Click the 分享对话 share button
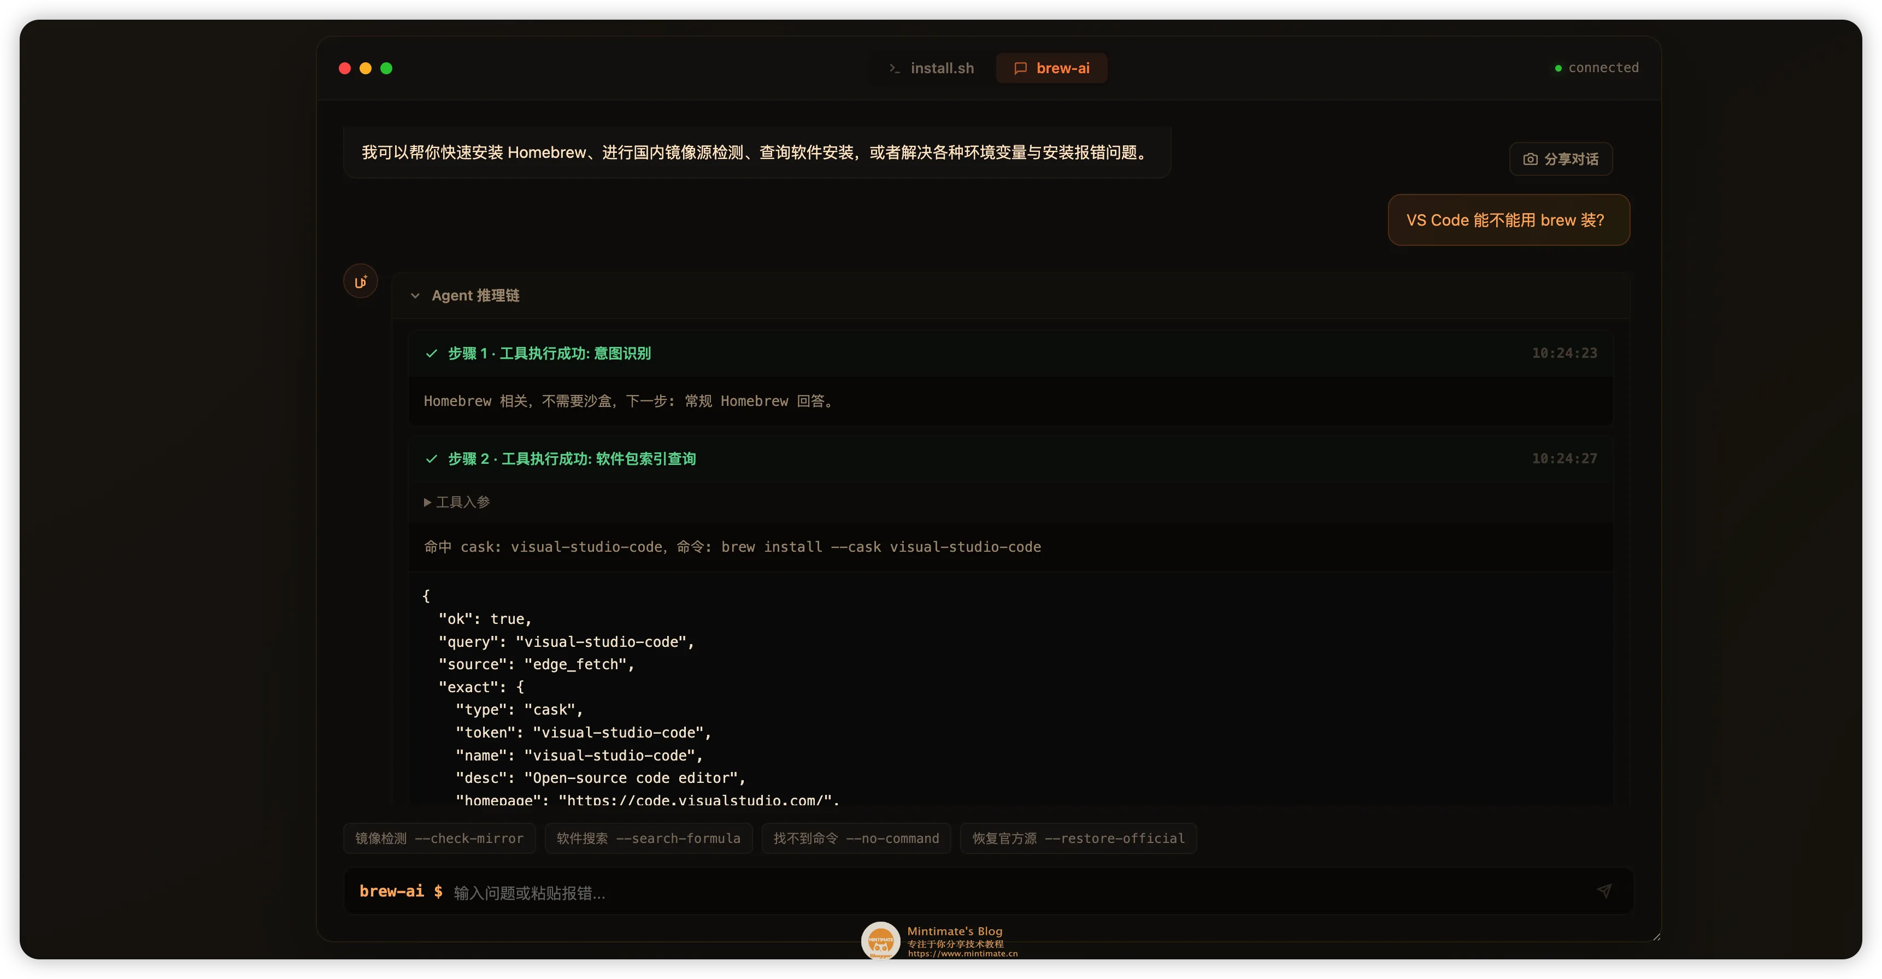The image size is (1882, 979). click(1561, 158)
